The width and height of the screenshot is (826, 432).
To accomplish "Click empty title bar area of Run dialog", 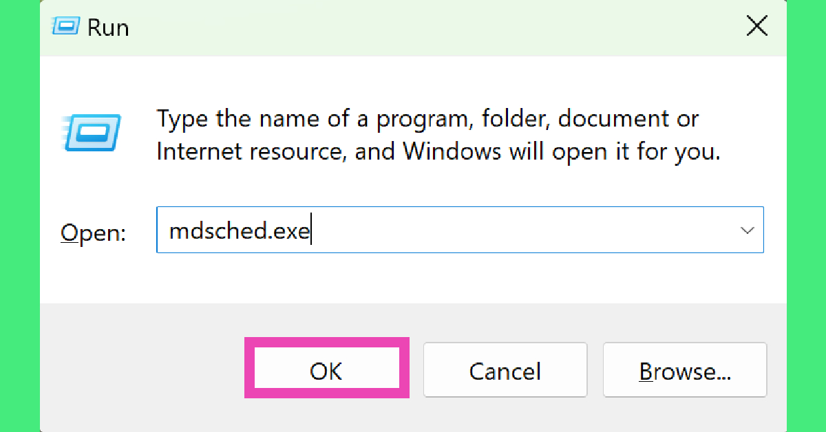I will [x=413, y=28].
